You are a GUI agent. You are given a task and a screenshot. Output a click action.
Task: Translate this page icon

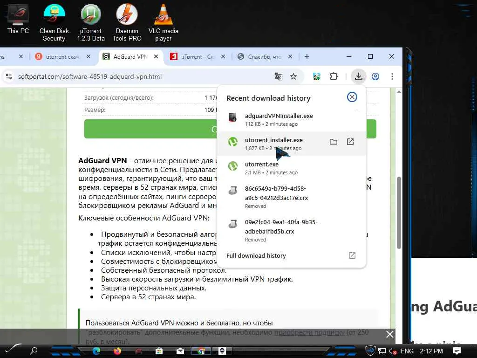coord(279,76)
